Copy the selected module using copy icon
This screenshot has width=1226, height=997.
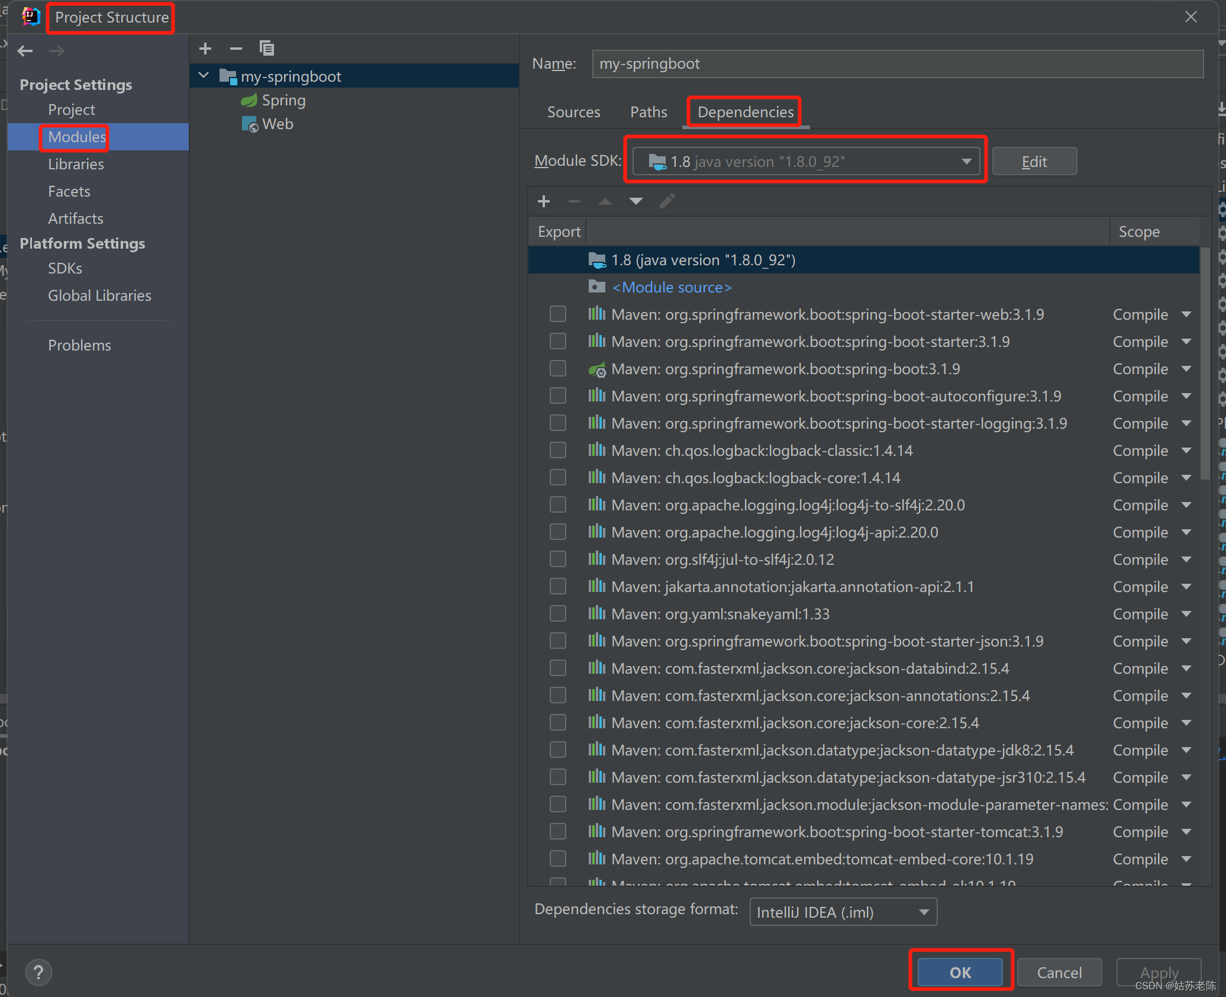point(267,49)
